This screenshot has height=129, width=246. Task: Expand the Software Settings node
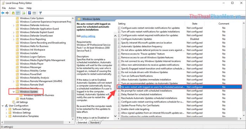pos(6,109)
